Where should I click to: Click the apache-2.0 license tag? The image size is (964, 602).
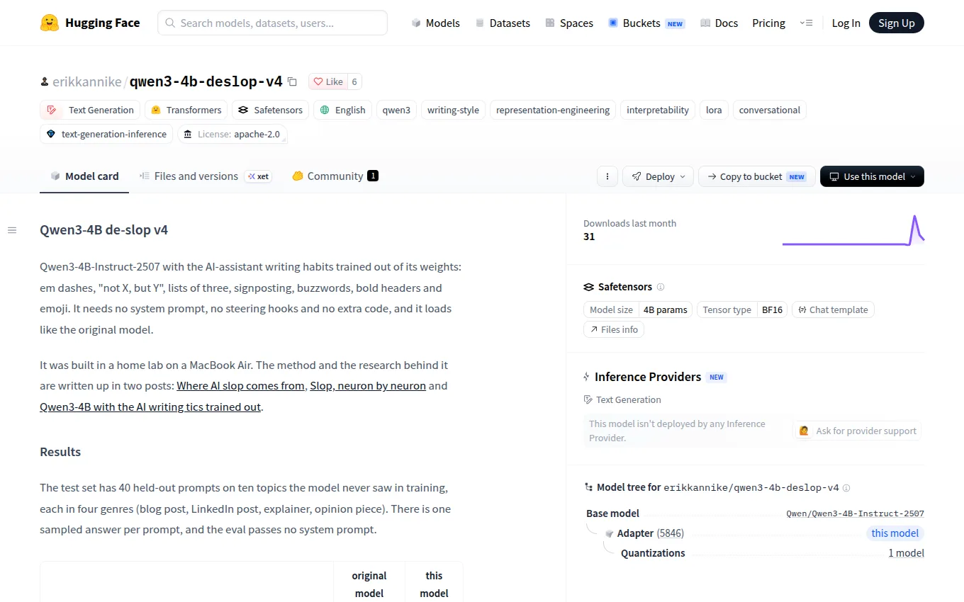[x=232, y=134]
